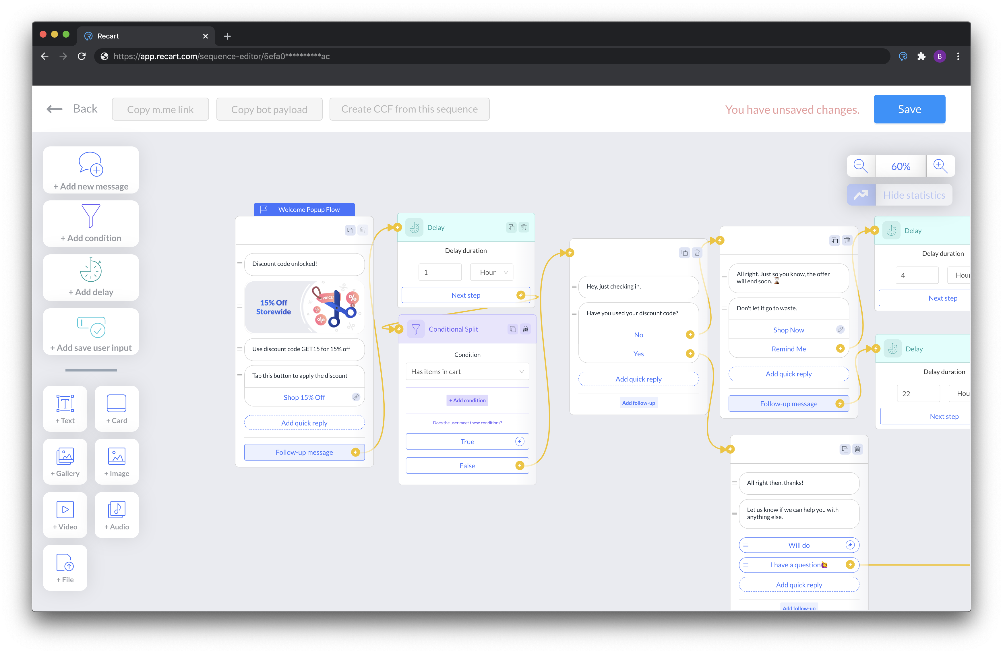Click the 15% Off Storewide image
This screenshot has width=1003, height=654.
(304, 307)
